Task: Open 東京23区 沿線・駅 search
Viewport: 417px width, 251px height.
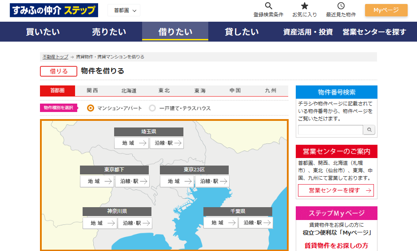Action: 212,181
